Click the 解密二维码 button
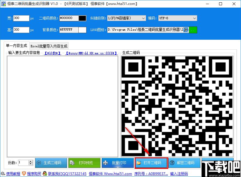 pos(184,163)
